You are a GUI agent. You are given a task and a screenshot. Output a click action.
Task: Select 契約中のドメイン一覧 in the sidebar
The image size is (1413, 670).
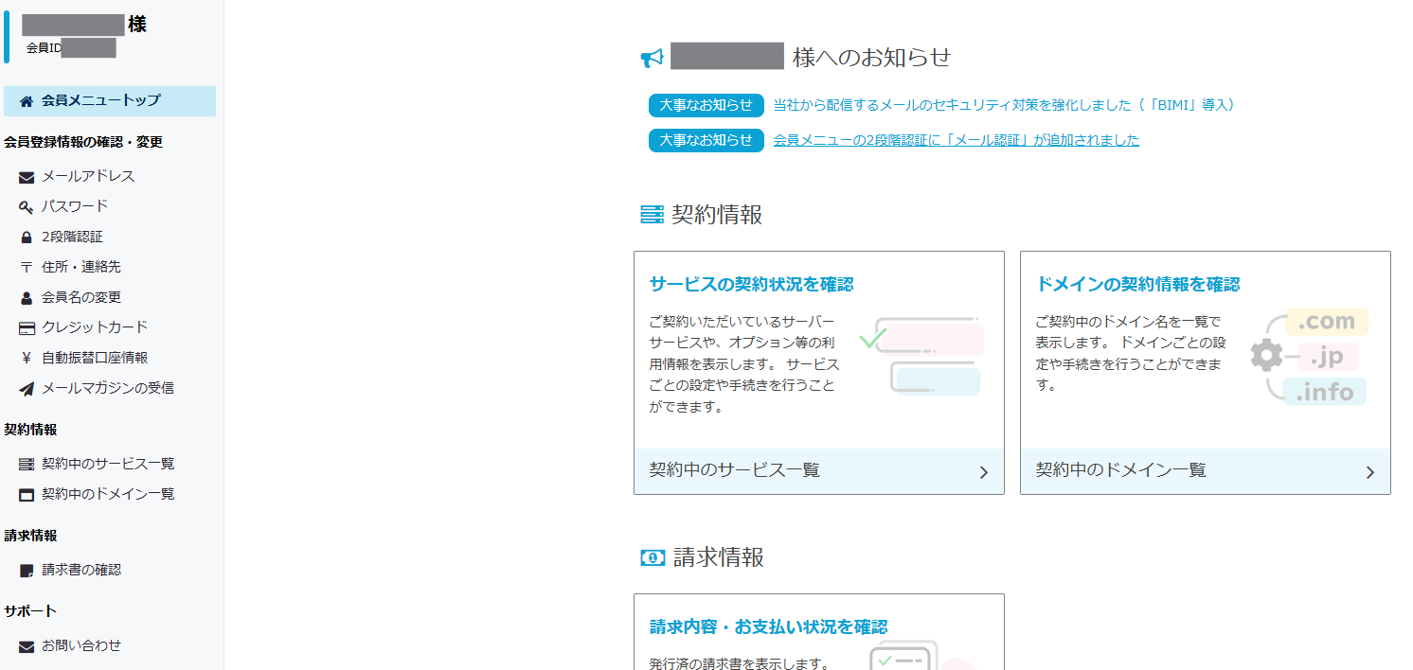107,494
